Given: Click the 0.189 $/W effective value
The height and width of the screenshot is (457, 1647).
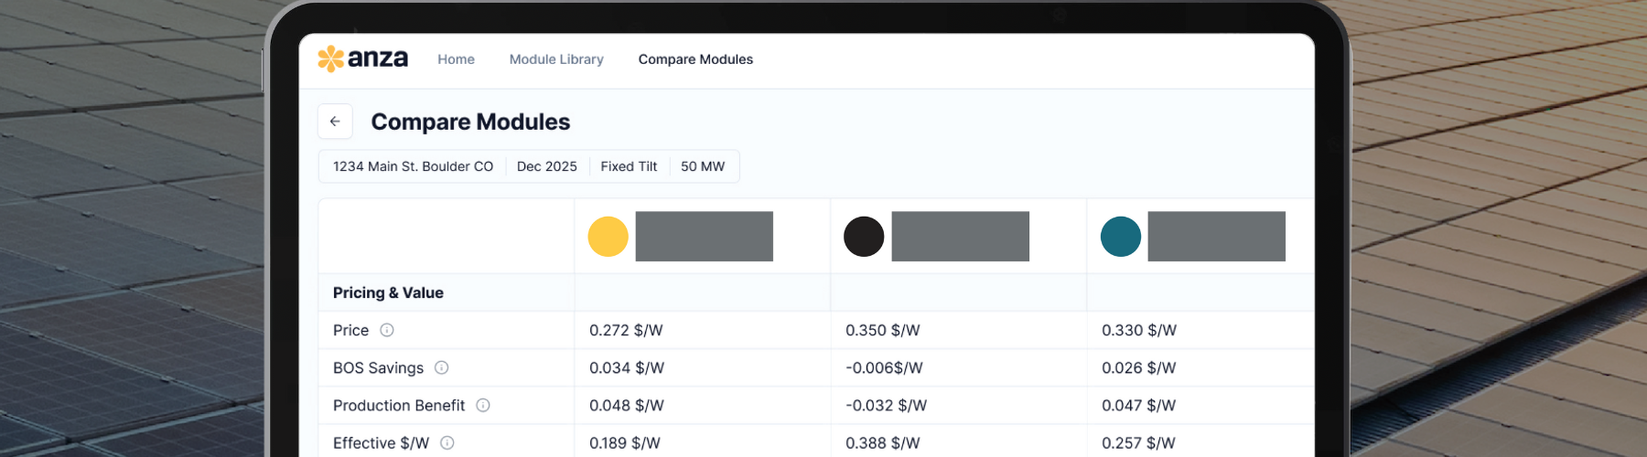Looking at the screenshot, I should click(625, 442).
